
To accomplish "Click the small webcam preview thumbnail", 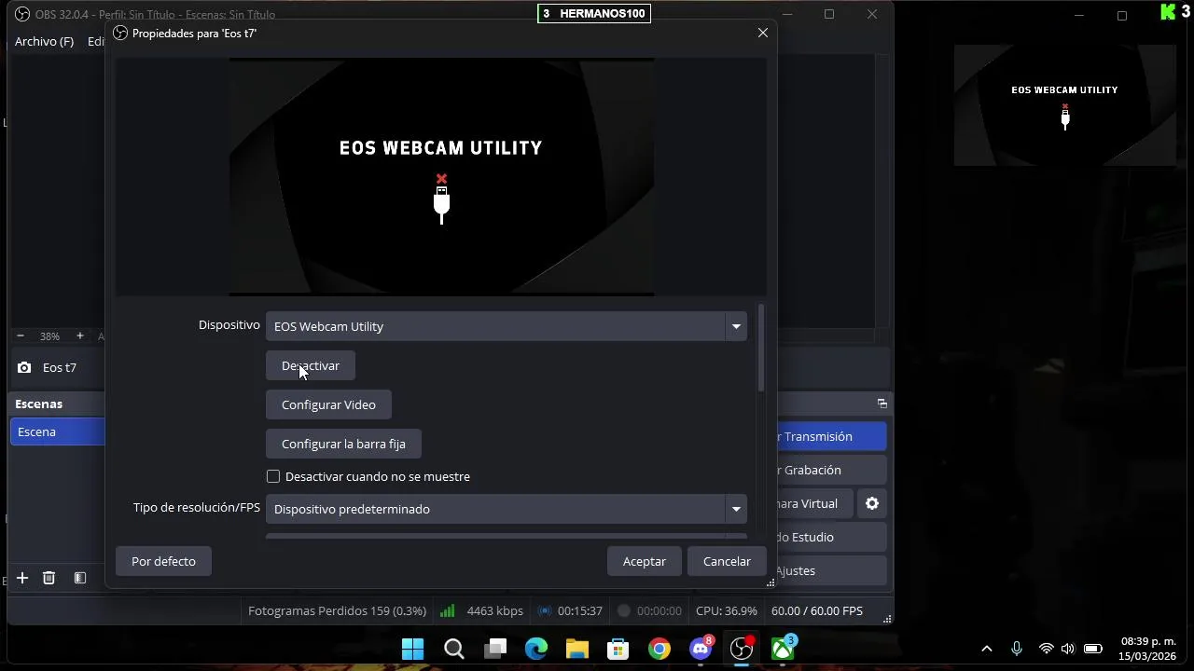I will point(1064,104).
